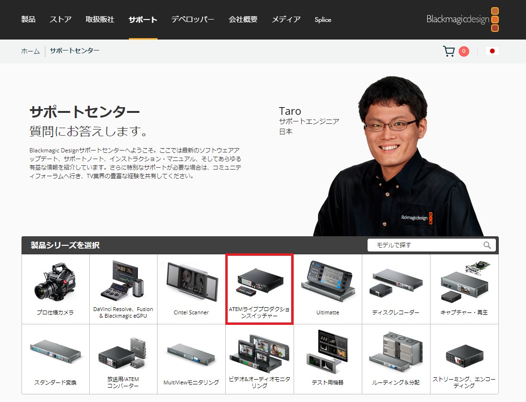
Task: Select the ストリーミング、エンコーディング product image
Action: (464, 356)
